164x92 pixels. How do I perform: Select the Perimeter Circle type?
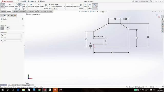tap(8, 28)
